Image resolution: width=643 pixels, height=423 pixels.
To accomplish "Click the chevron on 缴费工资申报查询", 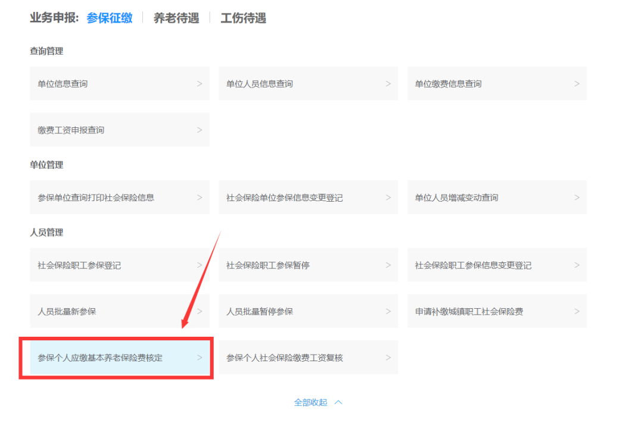I will (x=199, y=130).
